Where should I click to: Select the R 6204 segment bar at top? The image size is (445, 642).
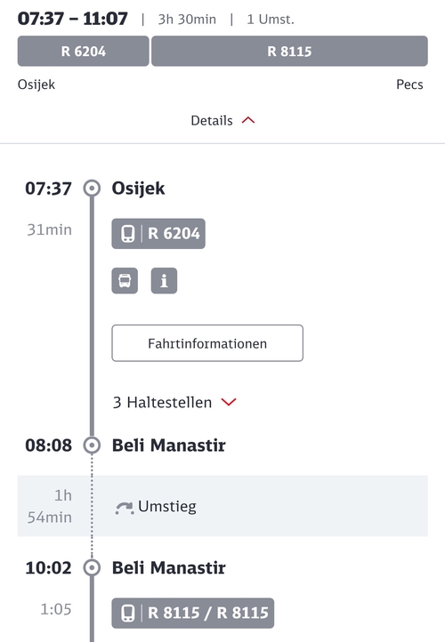coord(83,52)
